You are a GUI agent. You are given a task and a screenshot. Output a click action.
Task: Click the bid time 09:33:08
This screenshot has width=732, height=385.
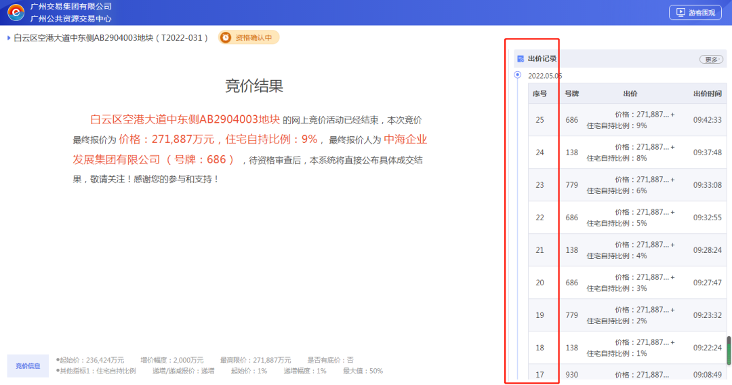pos(707,185)
